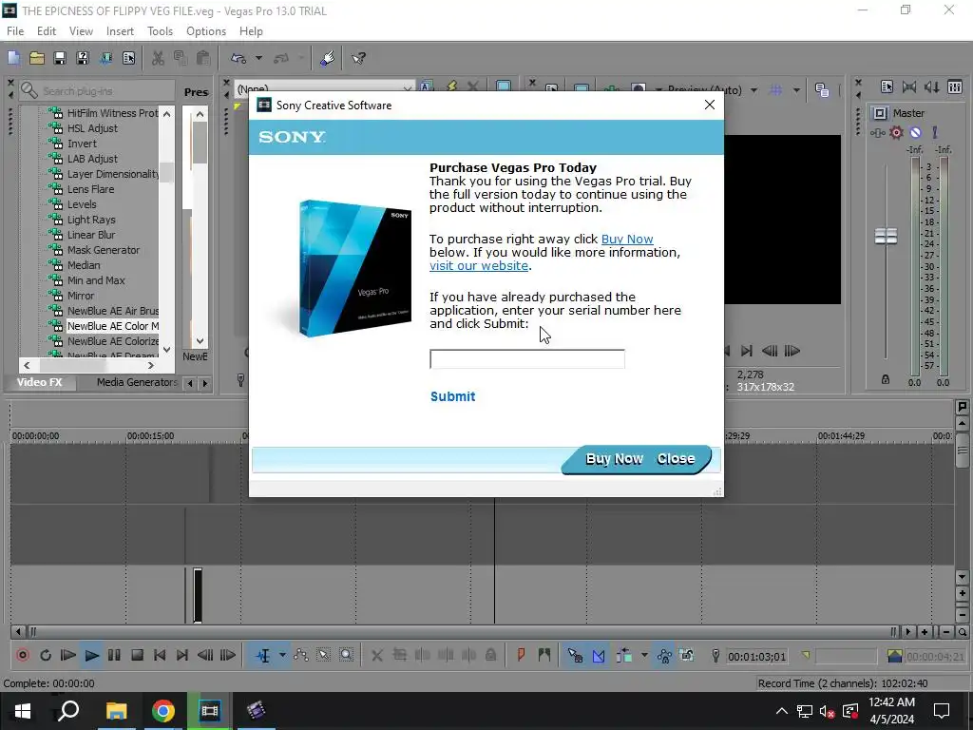Open the Mixing Console icon
This screenshot has width=973, height=730.
(955, 87)
